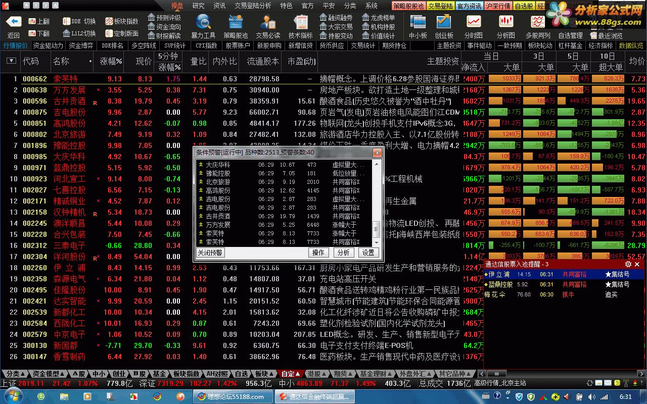The height and width of the screenshot is (404, 647).
Task: Expand the 期货 bottom tab
Action: point(344,374)
